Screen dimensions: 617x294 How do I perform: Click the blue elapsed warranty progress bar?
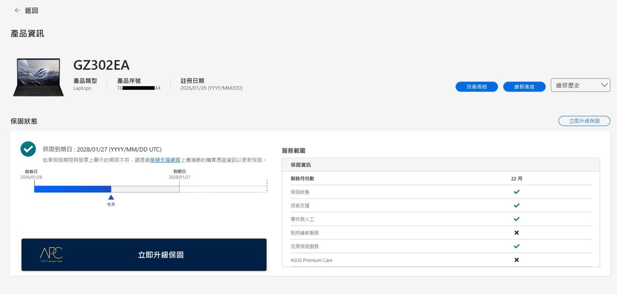(x=72, y=189)
